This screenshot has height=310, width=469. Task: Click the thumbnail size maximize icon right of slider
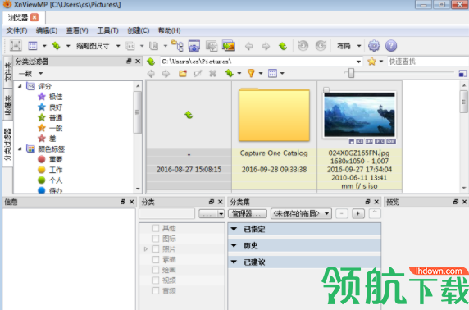(462, 73)
